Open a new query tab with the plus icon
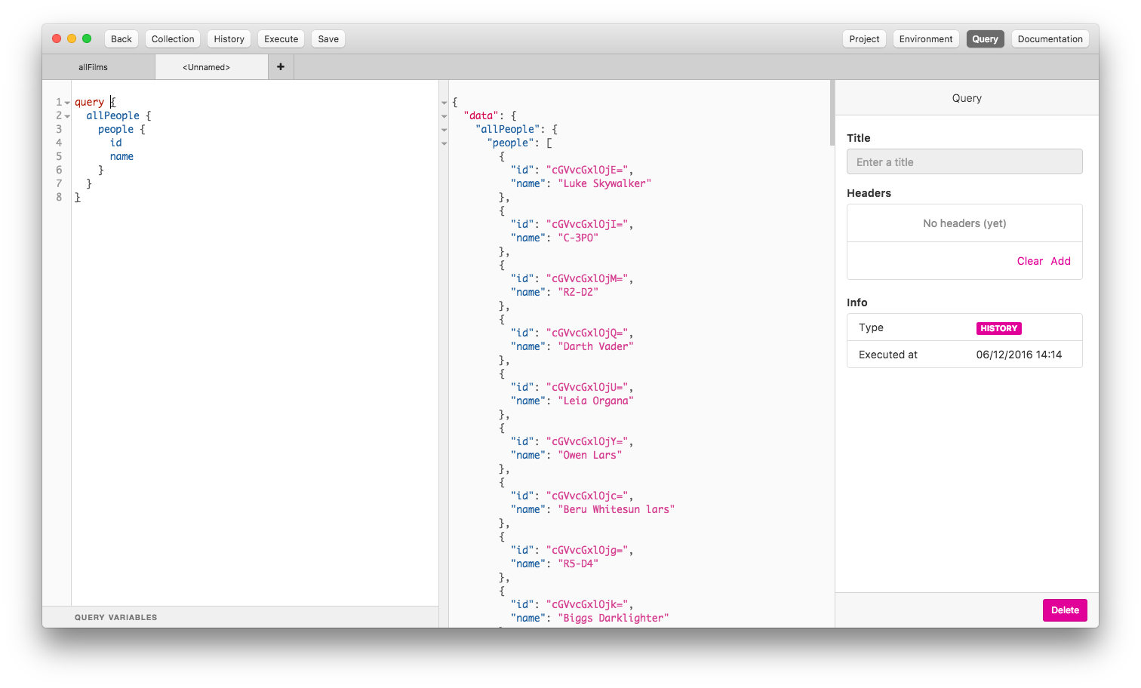 click(280, 66)
